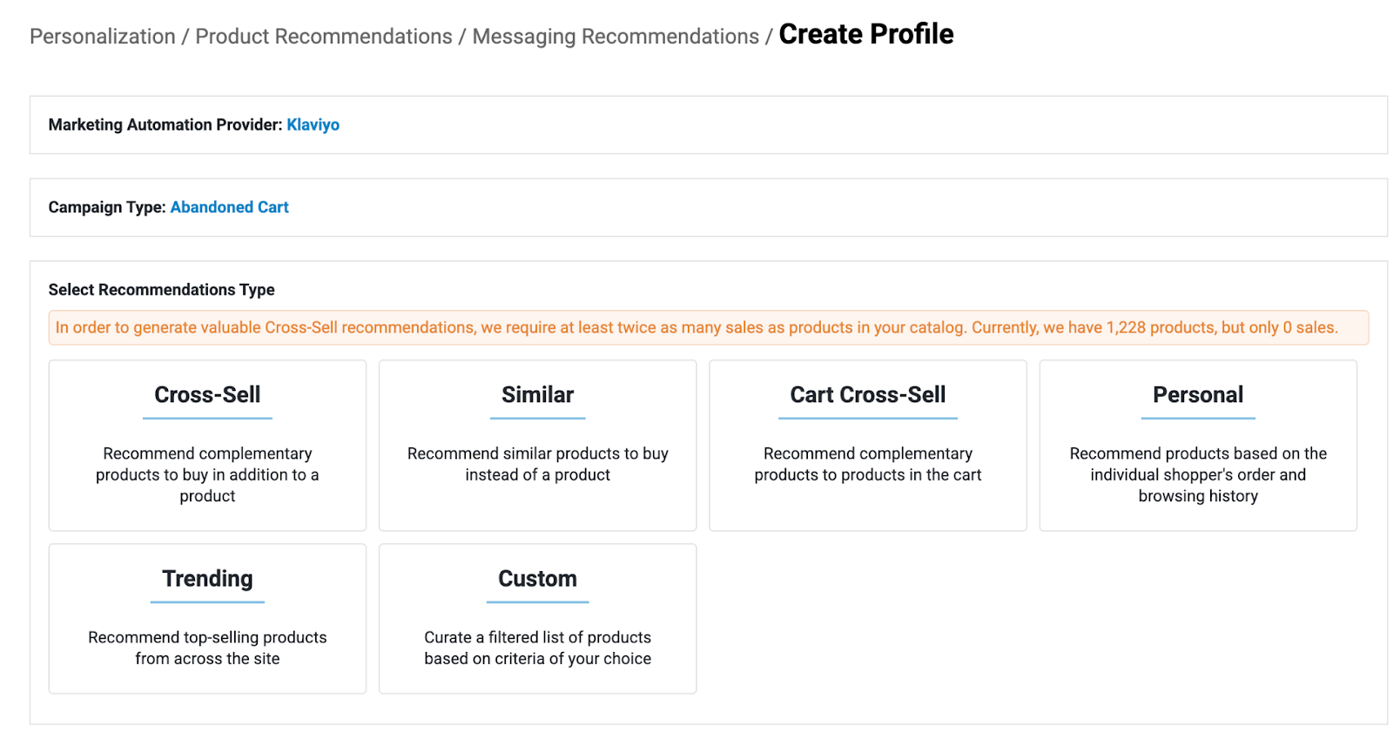
Task: Select the Cross-Sell recommendation card title
Action: pyautogui.click(x=207, y=394)
